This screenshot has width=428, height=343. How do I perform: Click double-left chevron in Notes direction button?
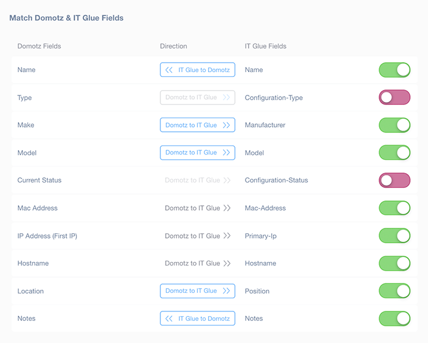tap(169, 319)
